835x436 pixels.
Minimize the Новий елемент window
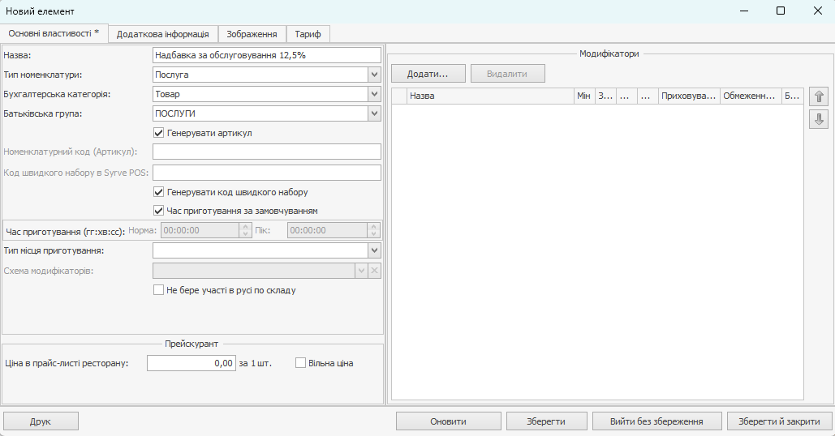click(742, 11)
